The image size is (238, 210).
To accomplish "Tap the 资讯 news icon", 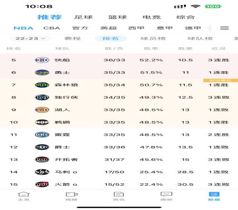I will click(x=119, y=196).
